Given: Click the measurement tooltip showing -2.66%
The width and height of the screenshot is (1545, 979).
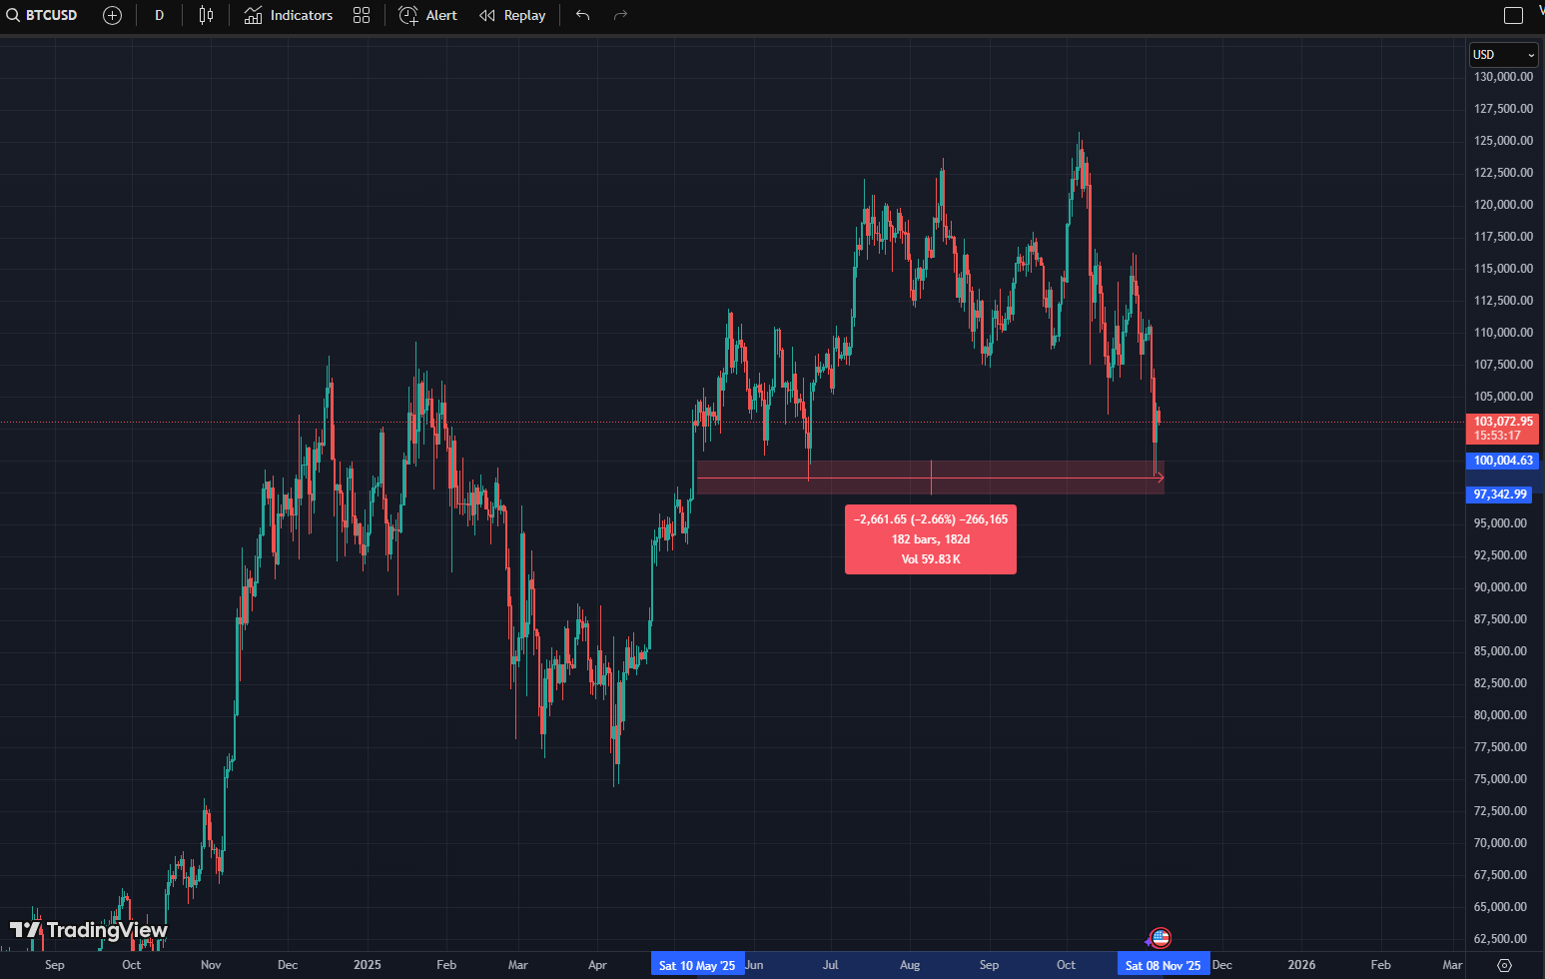Looking at the screenshot, I should pyautogui.click(x=930, y=539).
